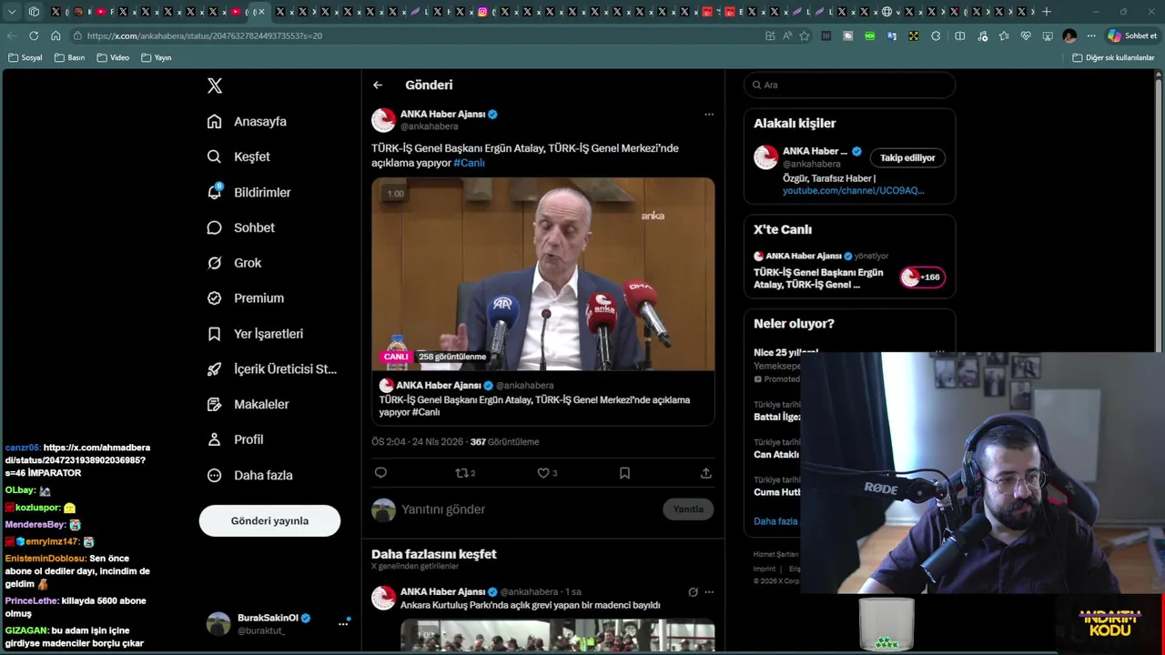Viewport: 1165px width, 655px height.
Task: Click the share icon under the post
Action: click(x=705, y=473)
